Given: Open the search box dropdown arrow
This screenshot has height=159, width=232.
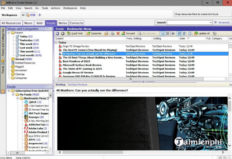Looking at the screenshot, I should coord(211,22).
